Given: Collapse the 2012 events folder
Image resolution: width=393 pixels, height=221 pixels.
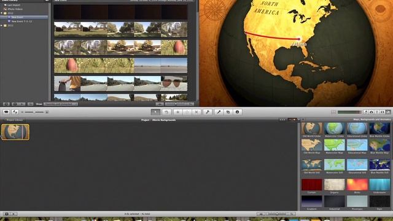Looking at the screenshot, I should click(2, 13).
